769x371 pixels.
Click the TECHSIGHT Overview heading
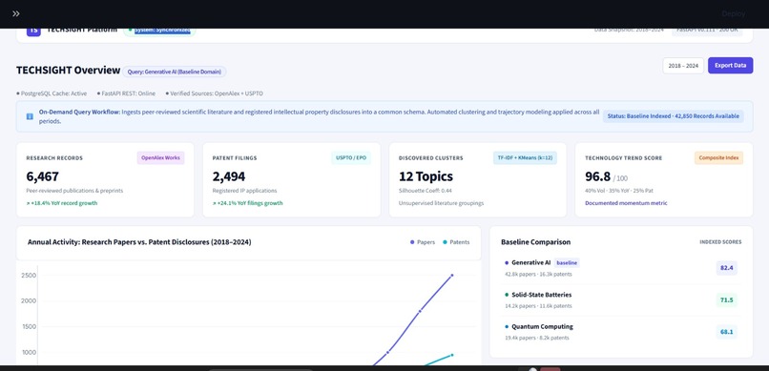[68, 70]
